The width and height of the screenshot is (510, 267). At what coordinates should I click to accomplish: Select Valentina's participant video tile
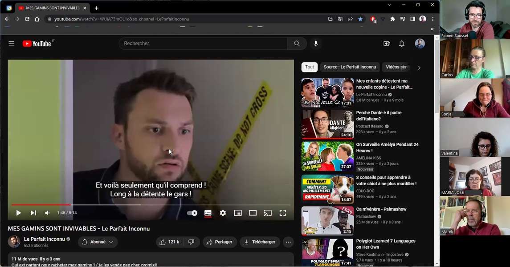475,137
